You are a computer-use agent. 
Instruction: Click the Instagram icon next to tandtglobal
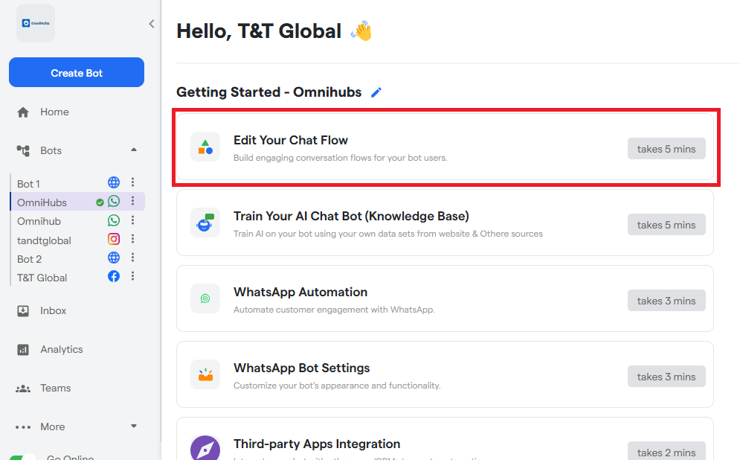(114, 240)
